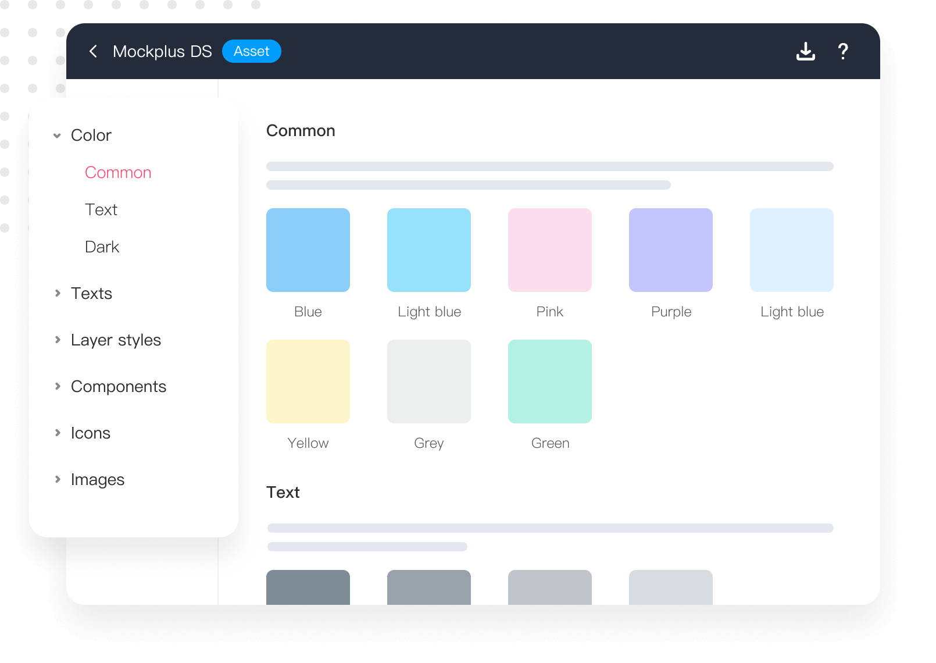Select the Purple color swatch

pos(671,250)
